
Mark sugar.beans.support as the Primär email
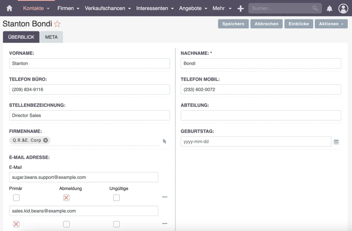tap(16, 197)
